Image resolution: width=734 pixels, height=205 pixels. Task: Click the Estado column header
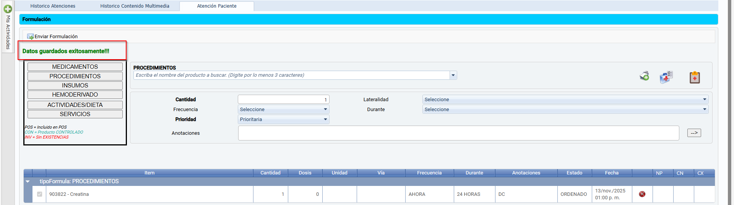point(574,173)
